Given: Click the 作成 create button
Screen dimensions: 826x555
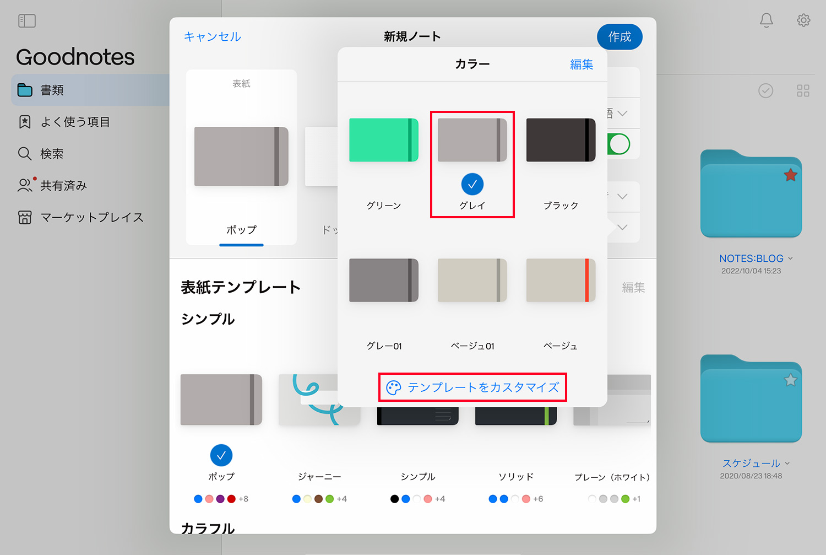Looking at the screenshot, I should (x=619, y=37).
